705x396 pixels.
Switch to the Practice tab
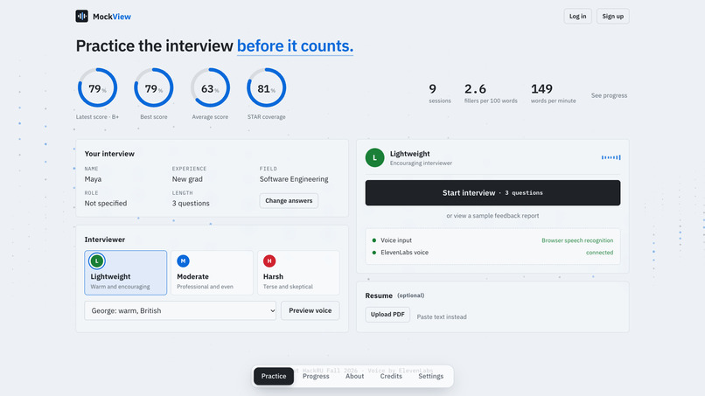click(x=274, y=376)
